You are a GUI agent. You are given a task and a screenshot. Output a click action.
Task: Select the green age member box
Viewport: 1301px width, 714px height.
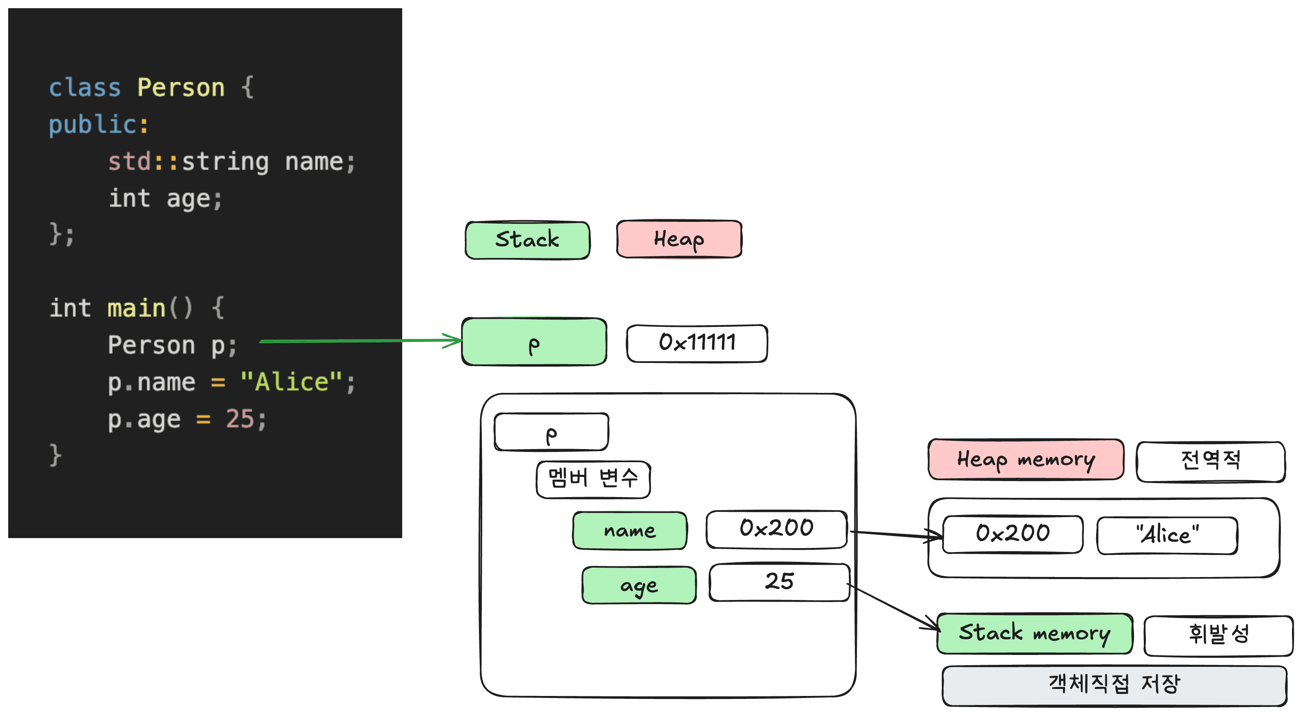[639, 585]
